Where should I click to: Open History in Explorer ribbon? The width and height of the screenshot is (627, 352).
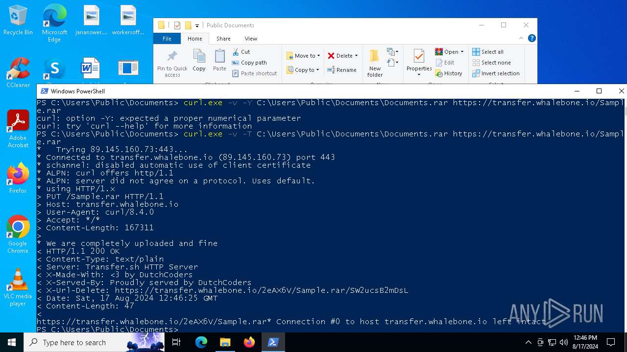click(448, 73)
